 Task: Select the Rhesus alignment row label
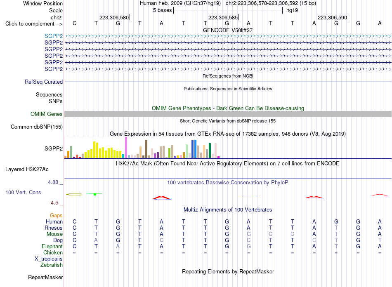point(54,228)
